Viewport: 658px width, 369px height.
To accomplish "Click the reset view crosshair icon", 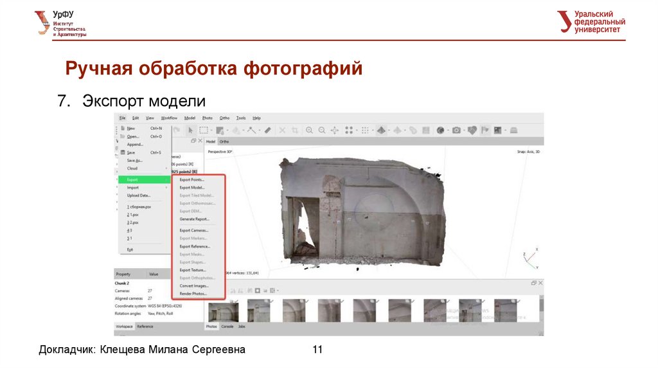I will click(x=334, y=130).
